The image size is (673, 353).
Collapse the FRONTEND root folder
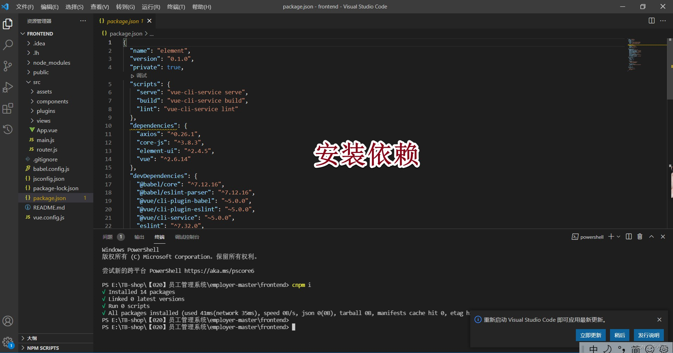click(56, 33)
